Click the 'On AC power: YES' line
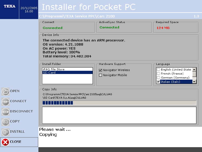This screenshot has width=202, height=152. (x=59, y=49)
